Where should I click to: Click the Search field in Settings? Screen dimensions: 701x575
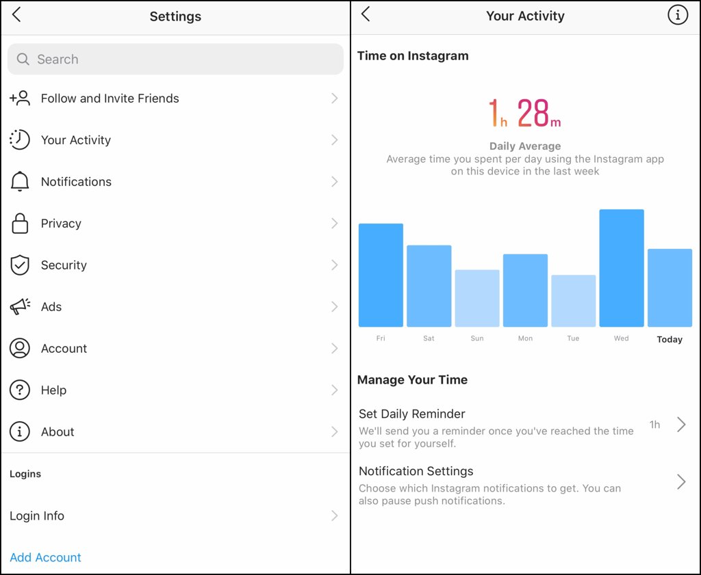pyautogui.click(x=175, y=59)
